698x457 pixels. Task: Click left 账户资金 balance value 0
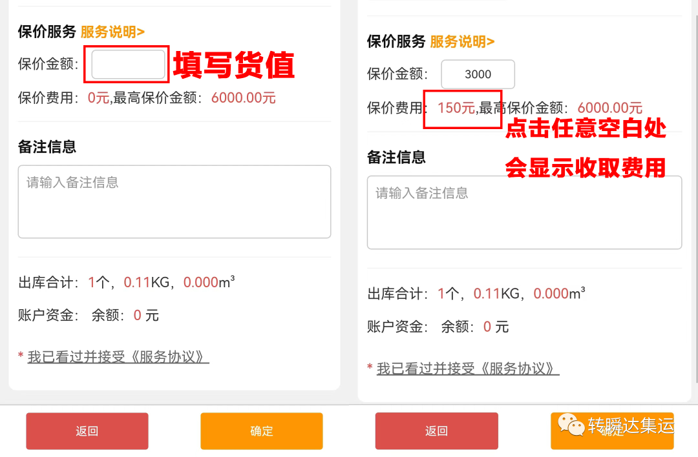[138, 315]
